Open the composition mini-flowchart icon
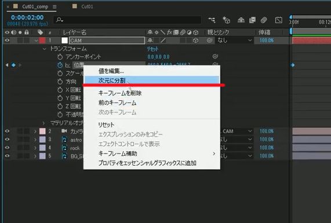The height and width of the screenshot is (223, 331). click(x=212, y=20)
